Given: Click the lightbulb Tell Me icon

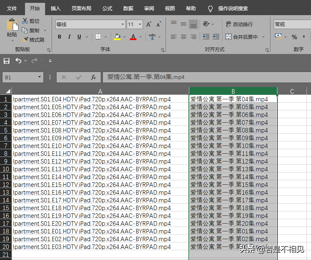Looking at the screenshot, I should 210,9.
